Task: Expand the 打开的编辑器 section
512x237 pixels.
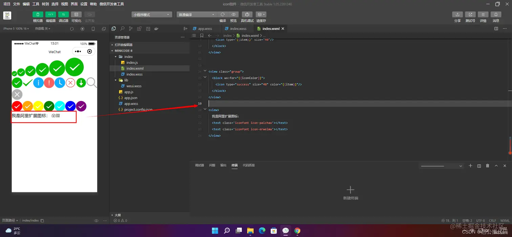Action: click(x=149, y=45)
